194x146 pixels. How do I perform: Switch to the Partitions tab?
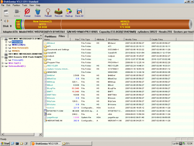(x=50, y=36)
